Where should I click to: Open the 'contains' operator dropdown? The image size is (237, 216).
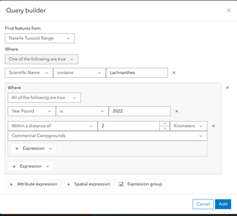(x=79, y=73)
